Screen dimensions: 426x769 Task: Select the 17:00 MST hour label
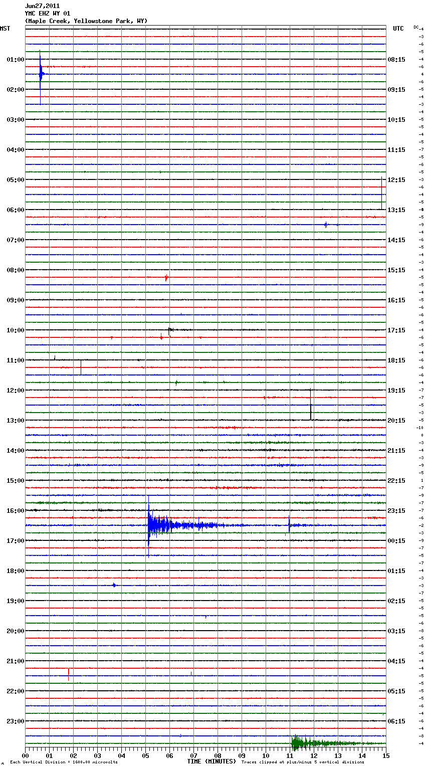coord(16,540)
